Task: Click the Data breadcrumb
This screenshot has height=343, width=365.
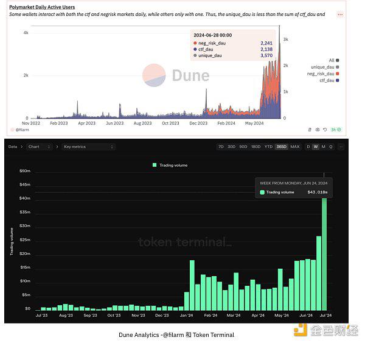Action: pyautogui.click(x=13, y=147)
